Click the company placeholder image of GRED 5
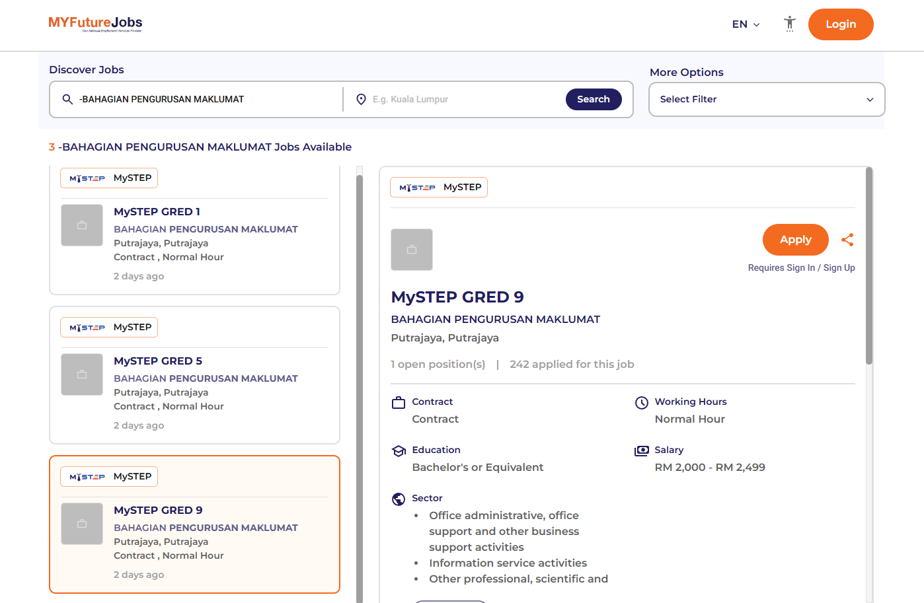Image resolution: width=924 pixels, height=603 pixels. coord(82,374)
